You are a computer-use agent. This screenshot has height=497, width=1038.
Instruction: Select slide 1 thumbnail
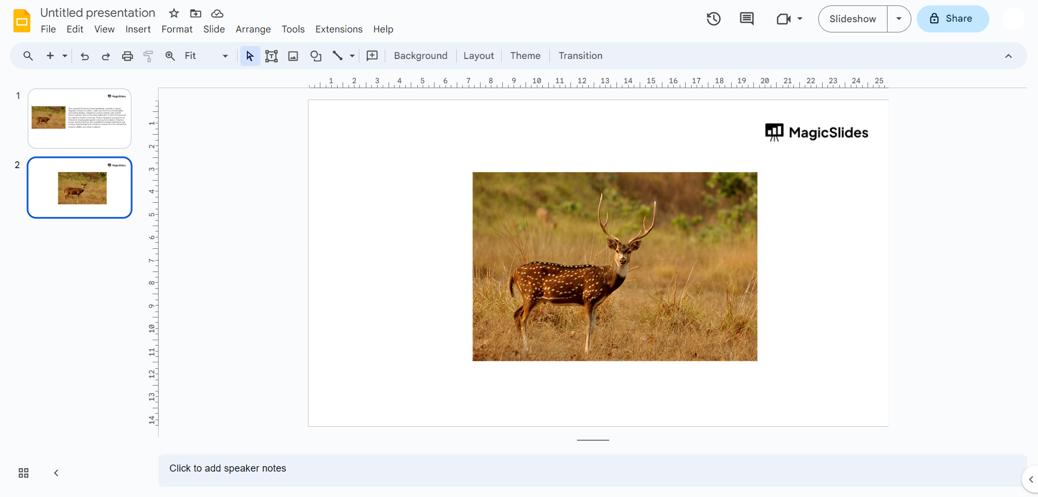[x=80, y=118]
